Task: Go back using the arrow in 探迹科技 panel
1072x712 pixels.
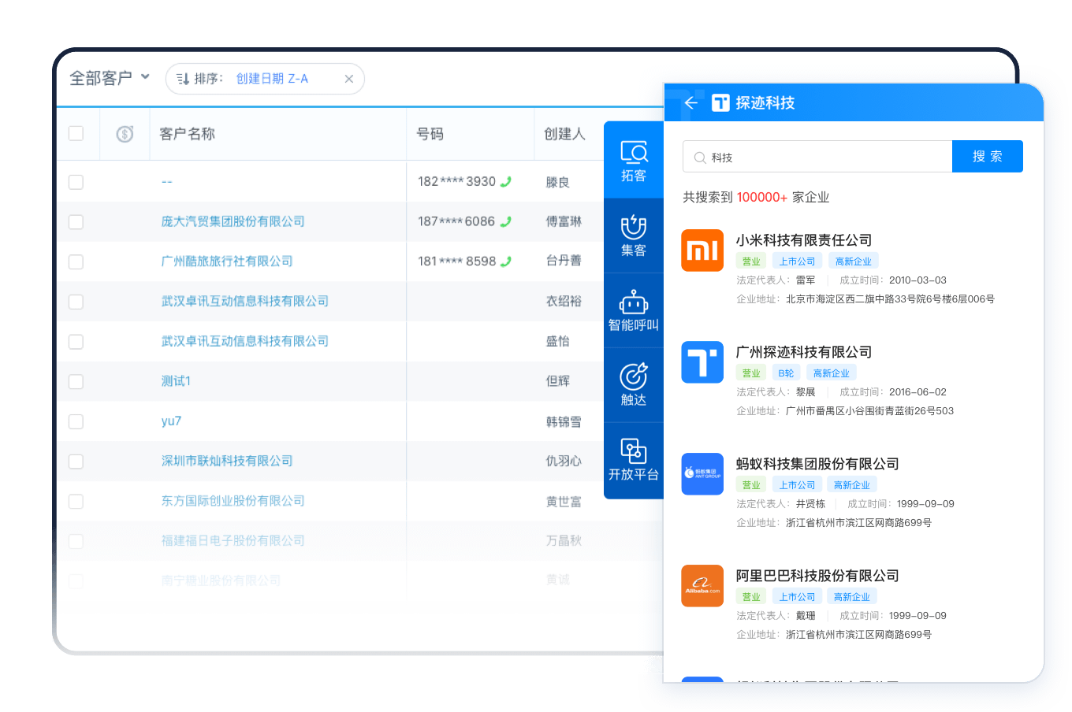Action: point(691,102)
